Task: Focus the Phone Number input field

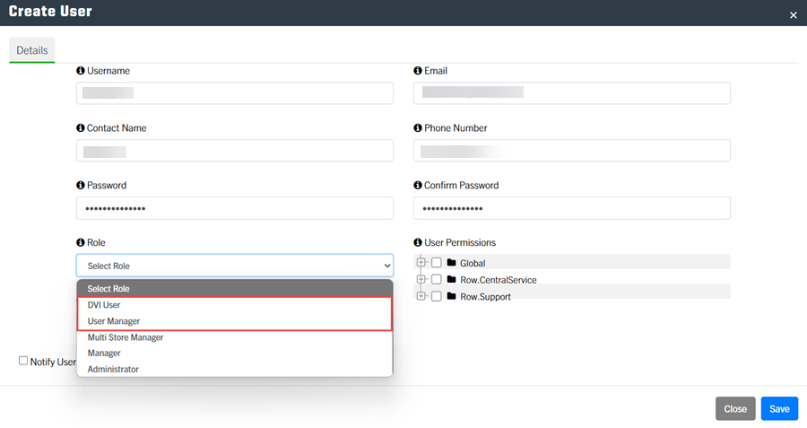Action: coord(572,151)
